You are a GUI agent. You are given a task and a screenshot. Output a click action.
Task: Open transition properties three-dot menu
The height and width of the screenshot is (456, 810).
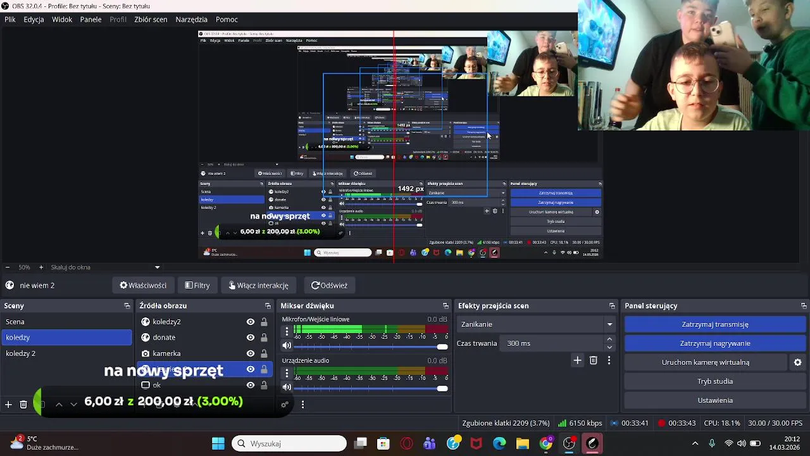[x=609, y=360]
